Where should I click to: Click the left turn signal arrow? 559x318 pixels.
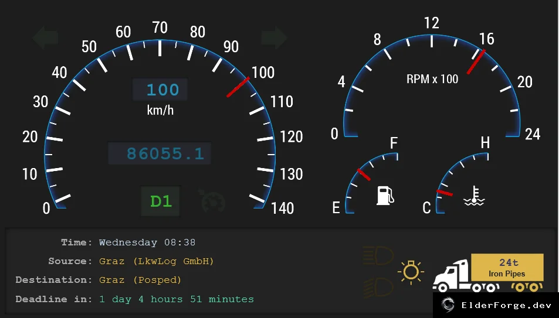pyautogui.click(x=45, y=37)
